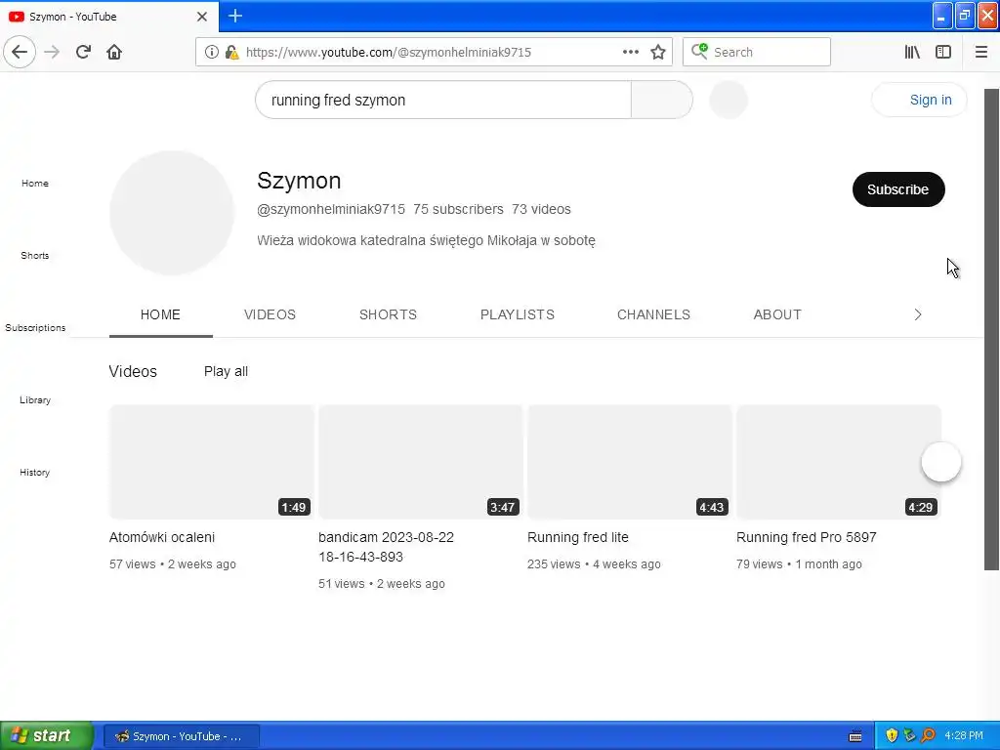This screenshot has height=750, width=1000.
Task: Switch to the ABOUT tab
Action: [x=777, y=315]
